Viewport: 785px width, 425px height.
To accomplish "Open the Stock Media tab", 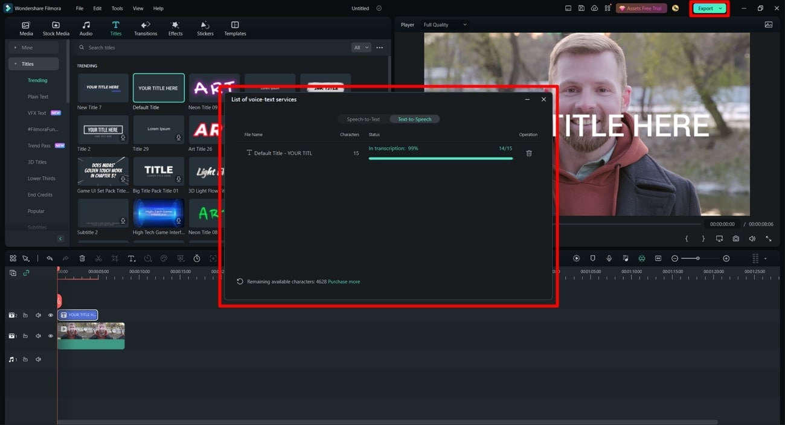I will [x=56, y=28].
